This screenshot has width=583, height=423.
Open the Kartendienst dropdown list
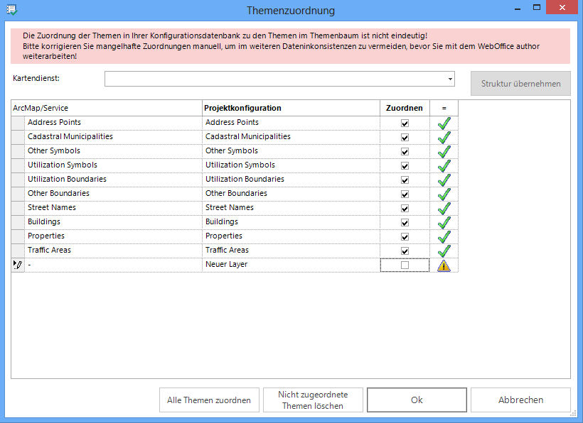(450, 79)
